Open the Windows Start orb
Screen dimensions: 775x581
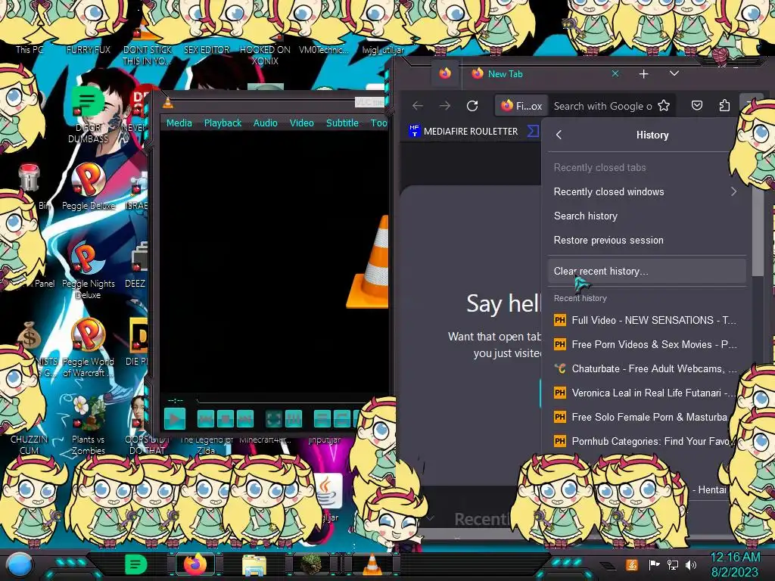tap(19, 564)
